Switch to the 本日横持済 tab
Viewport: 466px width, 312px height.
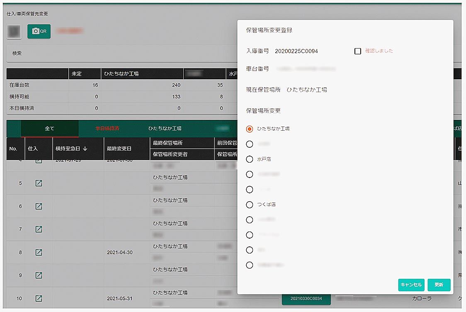coord(107,129)
